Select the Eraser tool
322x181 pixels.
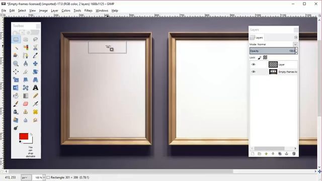point(26,104)
